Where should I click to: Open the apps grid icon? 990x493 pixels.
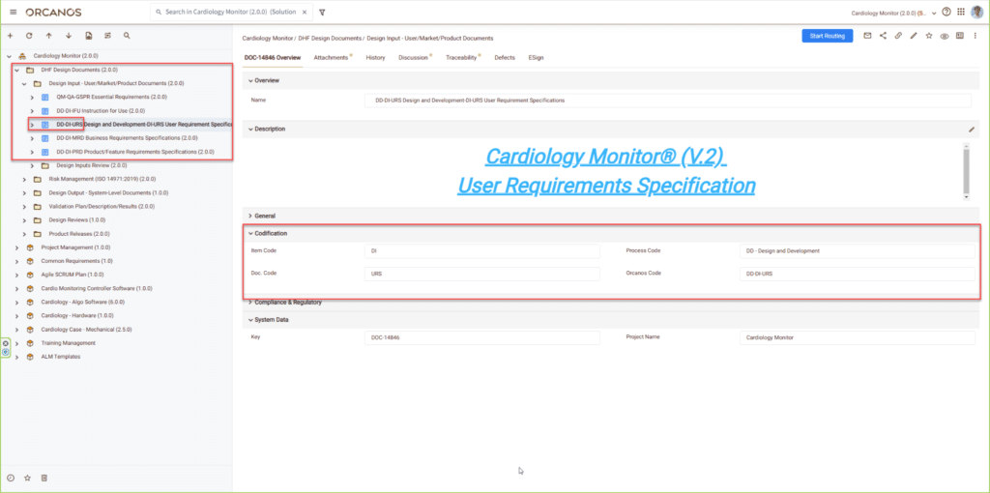(961, 12)
